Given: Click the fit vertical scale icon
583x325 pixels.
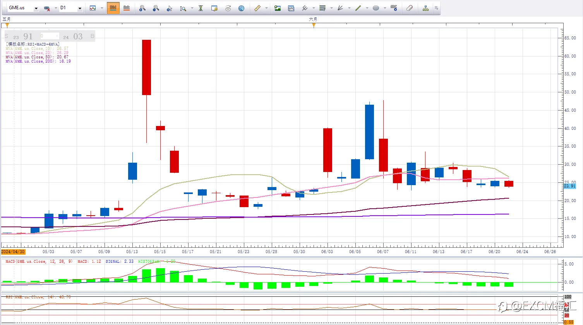Looking at the screenshot, I should point(201,8).
